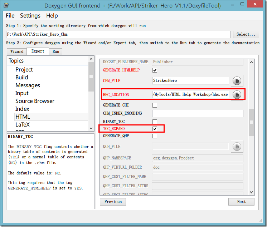Click the Select... working directory button
This screenshot has height=227, width=267.
click(246, 34)
